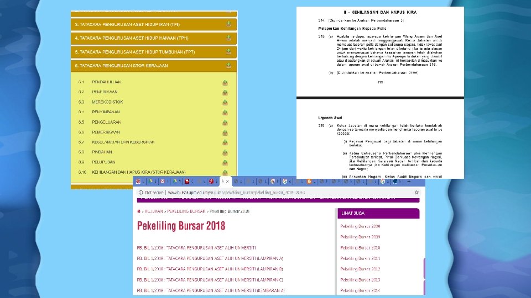
Task: Select the active bursar page tab
Action: [x=226, y=182]
